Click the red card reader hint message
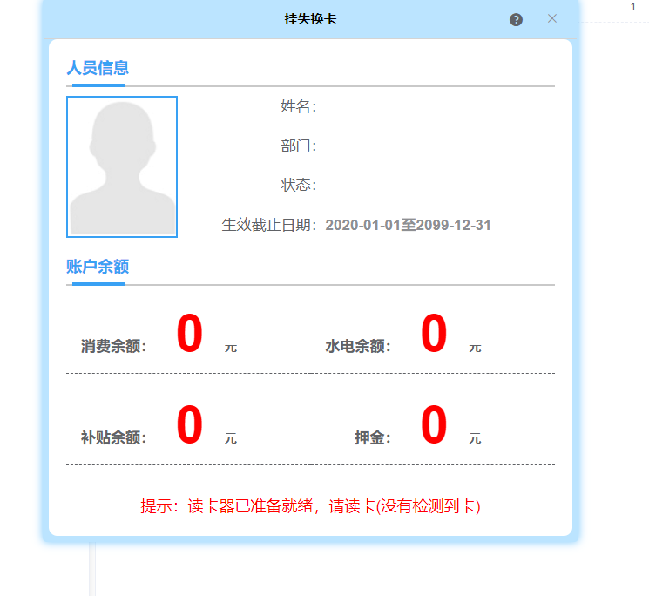Image resolution: width=649 pixels, height=596 pixels. pos(310,506)
